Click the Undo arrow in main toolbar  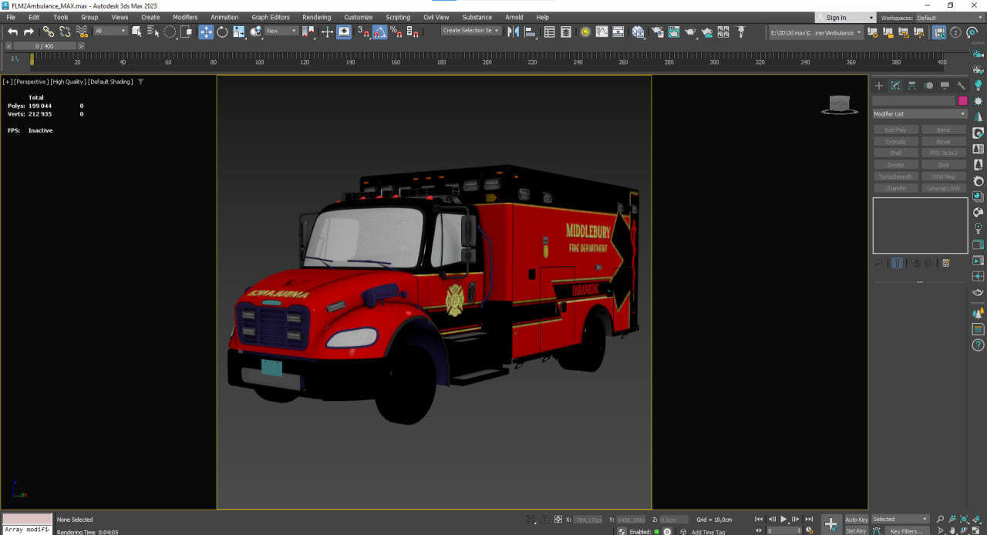pos(12,32)
